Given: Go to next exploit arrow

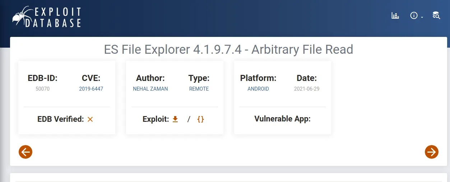Looking at the screenshot, I should 432,152.
